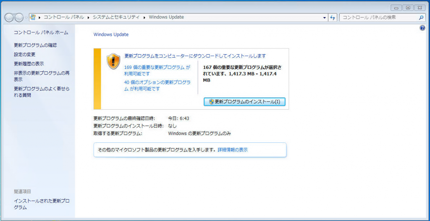Screen dimensions: 430x221
Task: Select Windows Update breadcrumb item
Action: [166, 17]
